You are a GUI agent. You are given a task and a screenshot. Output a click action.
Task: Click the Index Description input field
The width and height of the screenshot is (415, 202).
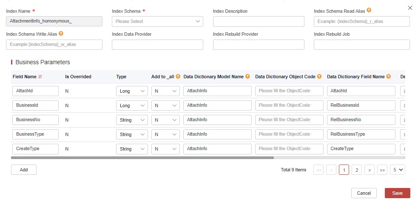click(x=259, y=21)
